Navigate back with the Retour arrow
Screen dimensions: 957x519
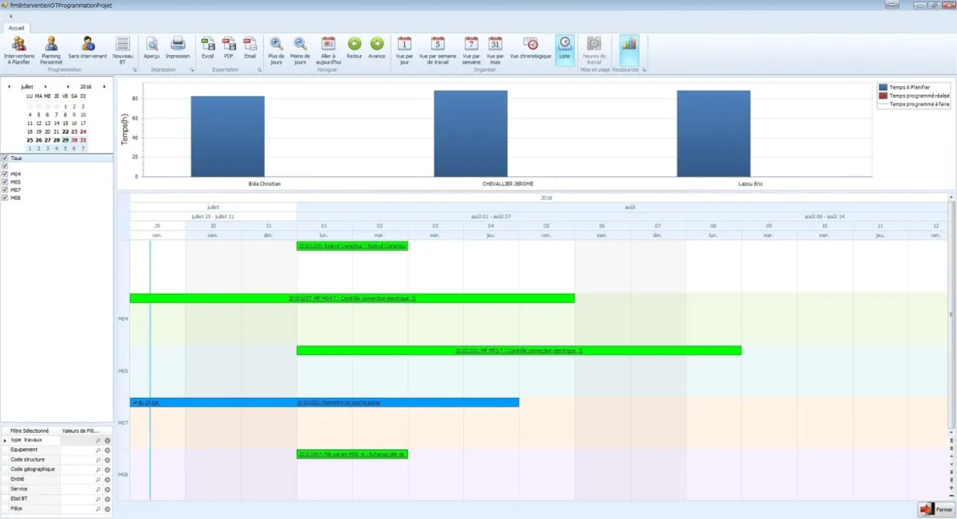click(355, 48)
